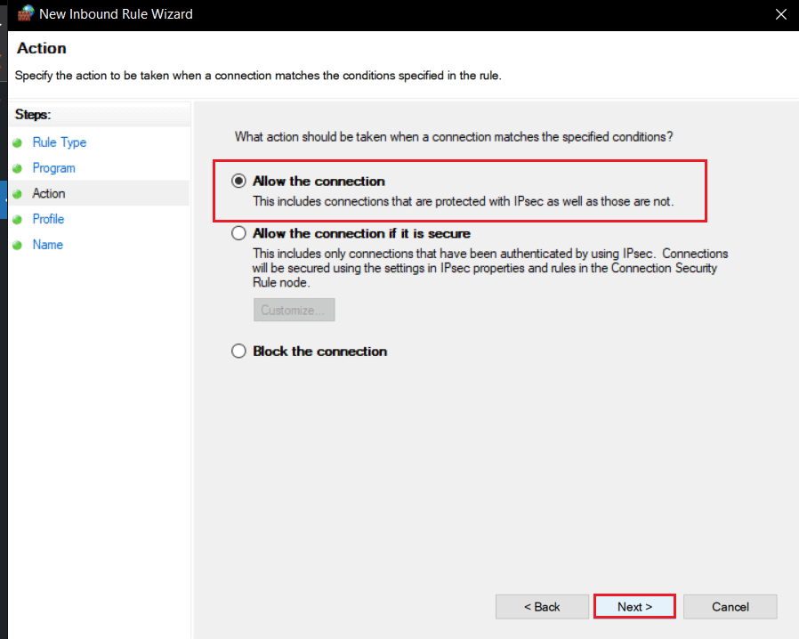This screenshot has height=639, width=799.
Task: Select the "Allow the connection" radio button
Action: [238, 180]
